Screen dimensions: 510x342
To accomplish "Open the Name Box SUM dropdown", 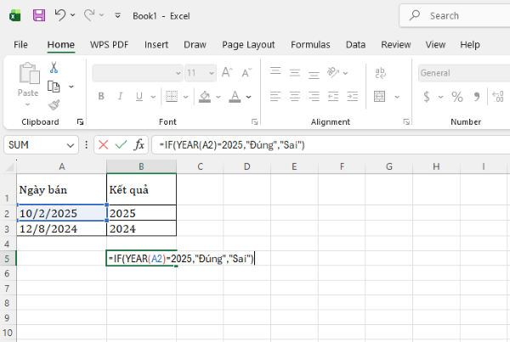I will point(70,145).
